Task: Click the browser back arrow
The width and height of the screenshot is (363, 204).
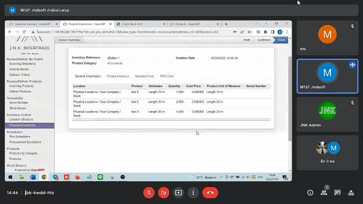Action: click(x=10, y=32)
